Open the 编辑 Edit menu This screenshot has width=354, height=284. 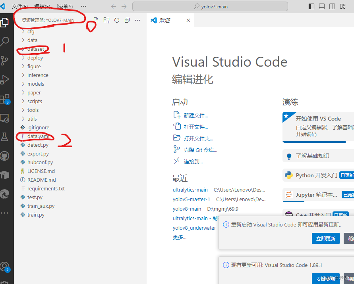tap(42, 6)
